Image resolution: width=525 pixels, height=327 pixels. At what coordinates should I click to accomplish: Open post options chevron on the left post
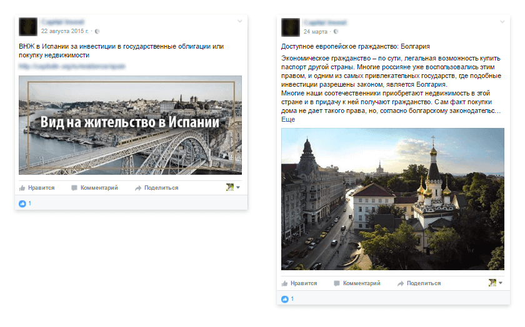(240, 21)
